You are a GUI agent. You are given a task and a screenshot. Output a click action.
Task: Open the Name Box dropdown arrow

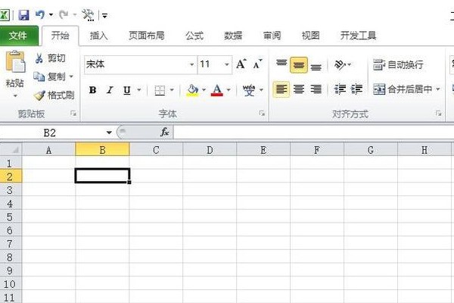tap(109, 133)
